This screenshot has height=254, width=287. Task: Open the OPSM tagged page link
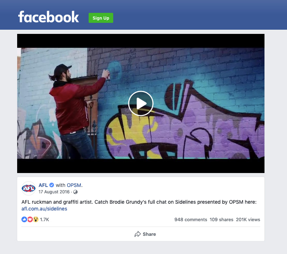(74, 185)
